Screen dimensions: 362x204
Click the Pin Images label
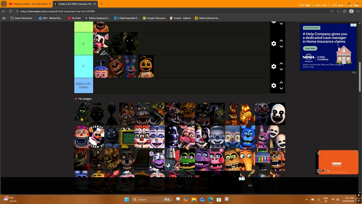(85, 99)
